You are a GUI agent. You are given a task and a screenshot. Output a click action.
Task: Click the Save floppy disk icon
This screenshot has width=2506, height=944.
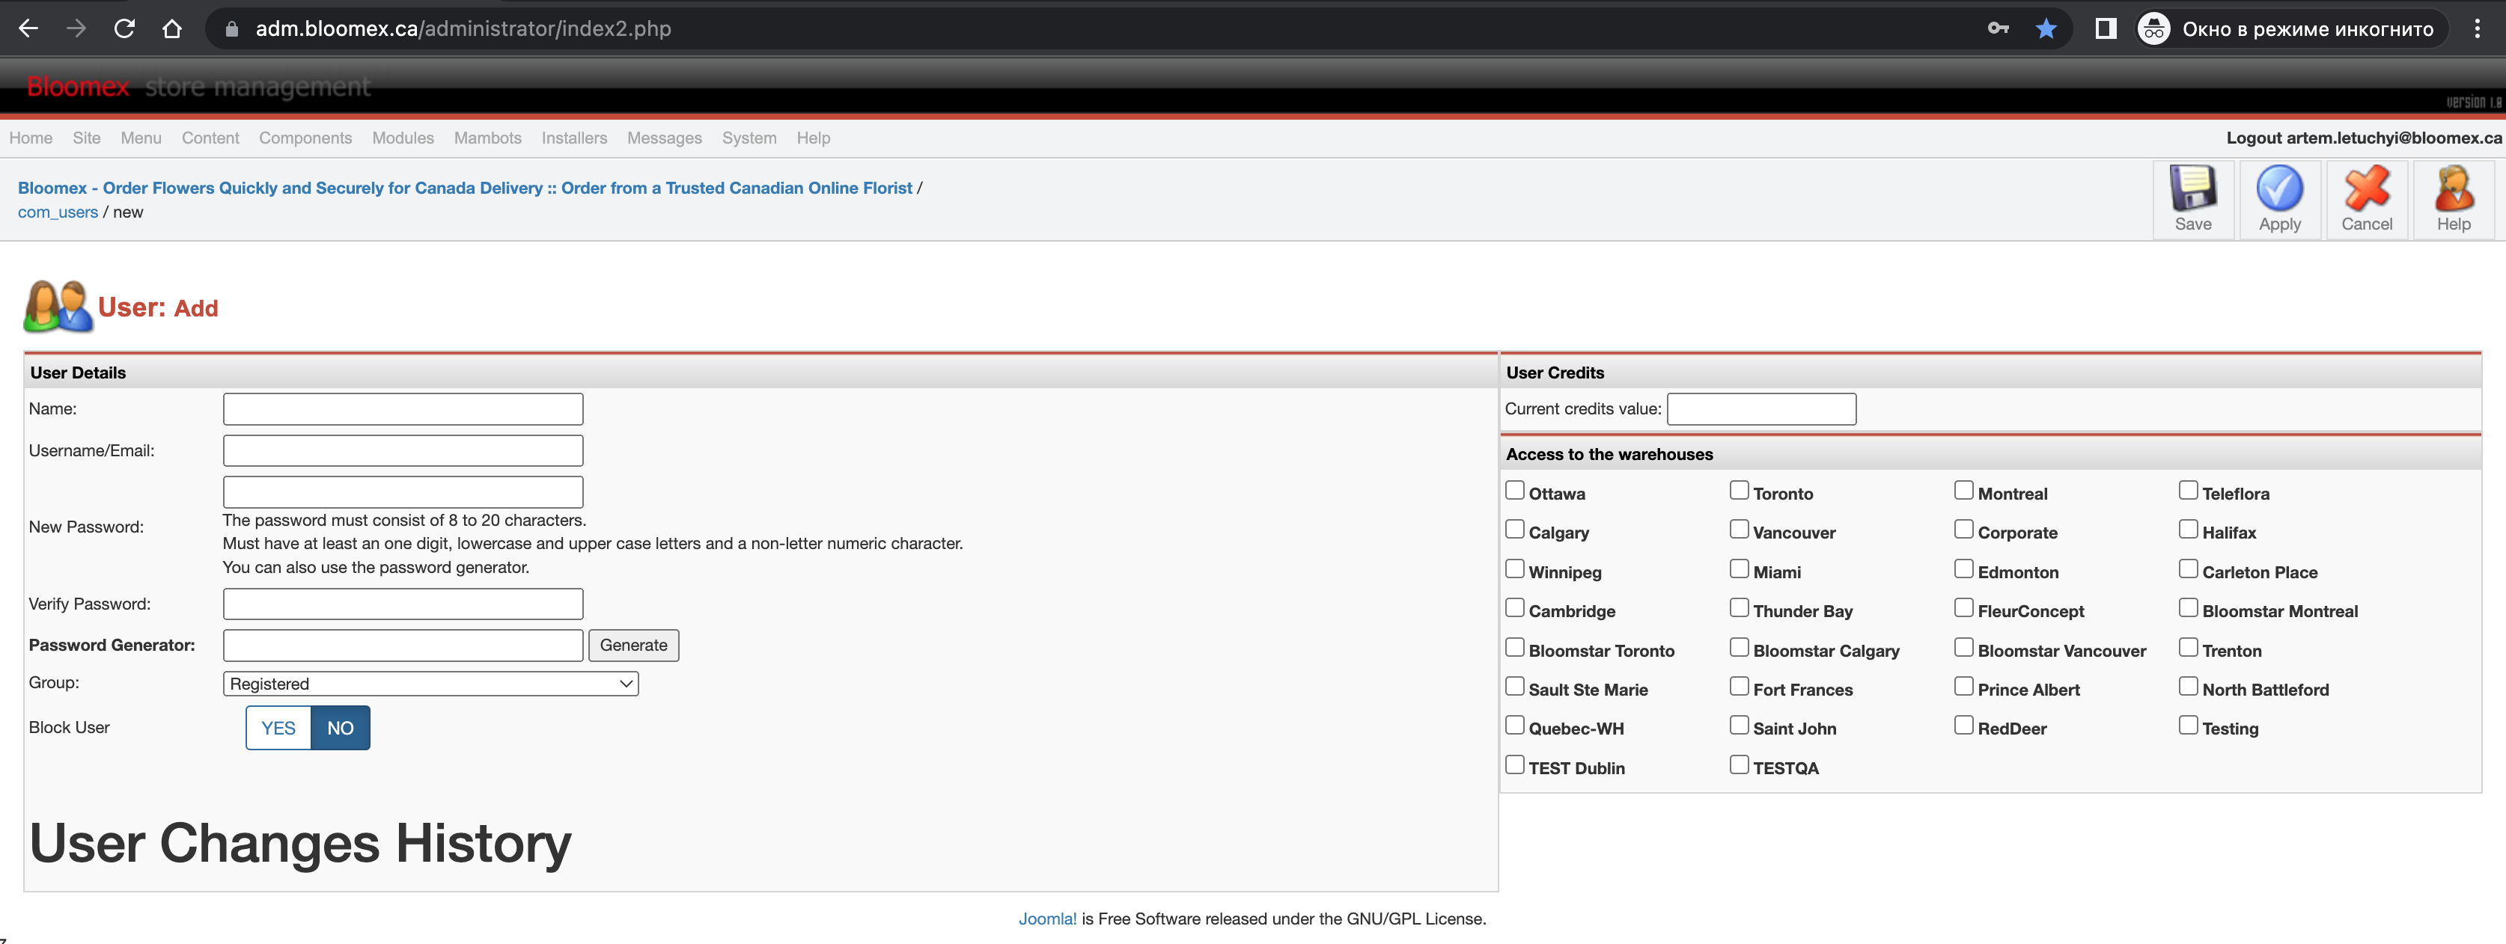click(2193, 189)
